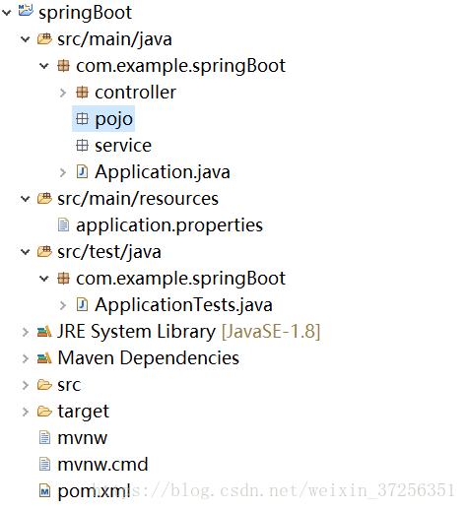
Task: Collapse the src/test/java source folder
Action: point(26,252)
